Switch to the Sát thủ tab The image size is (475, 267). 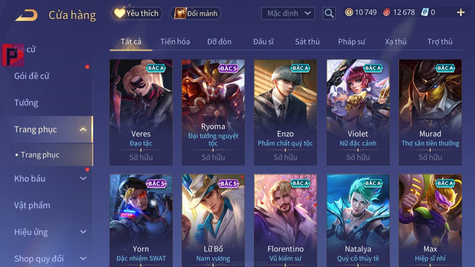click(307, 42)
